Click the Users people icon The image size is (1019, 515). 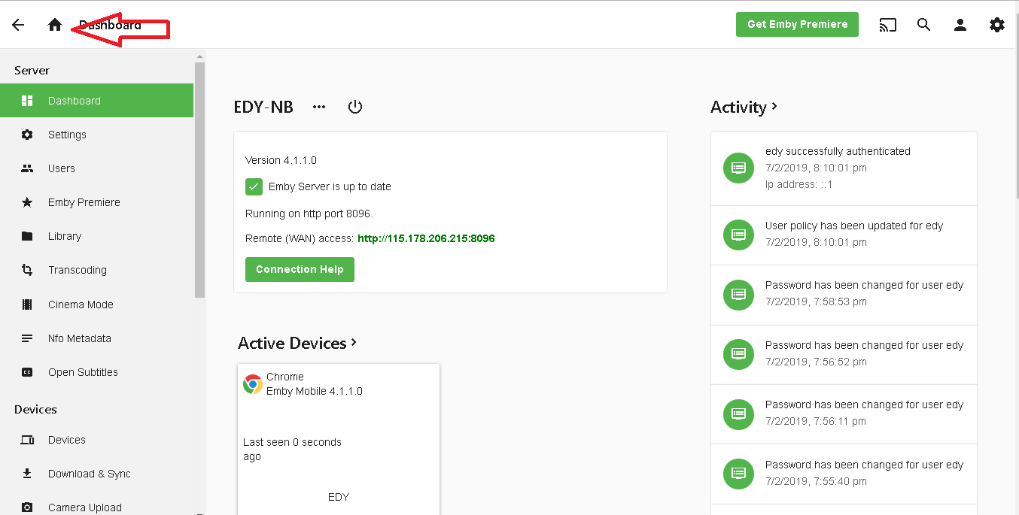[27, 168]
